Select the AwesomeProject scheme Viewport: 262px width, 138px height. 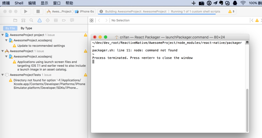[59, 11]
